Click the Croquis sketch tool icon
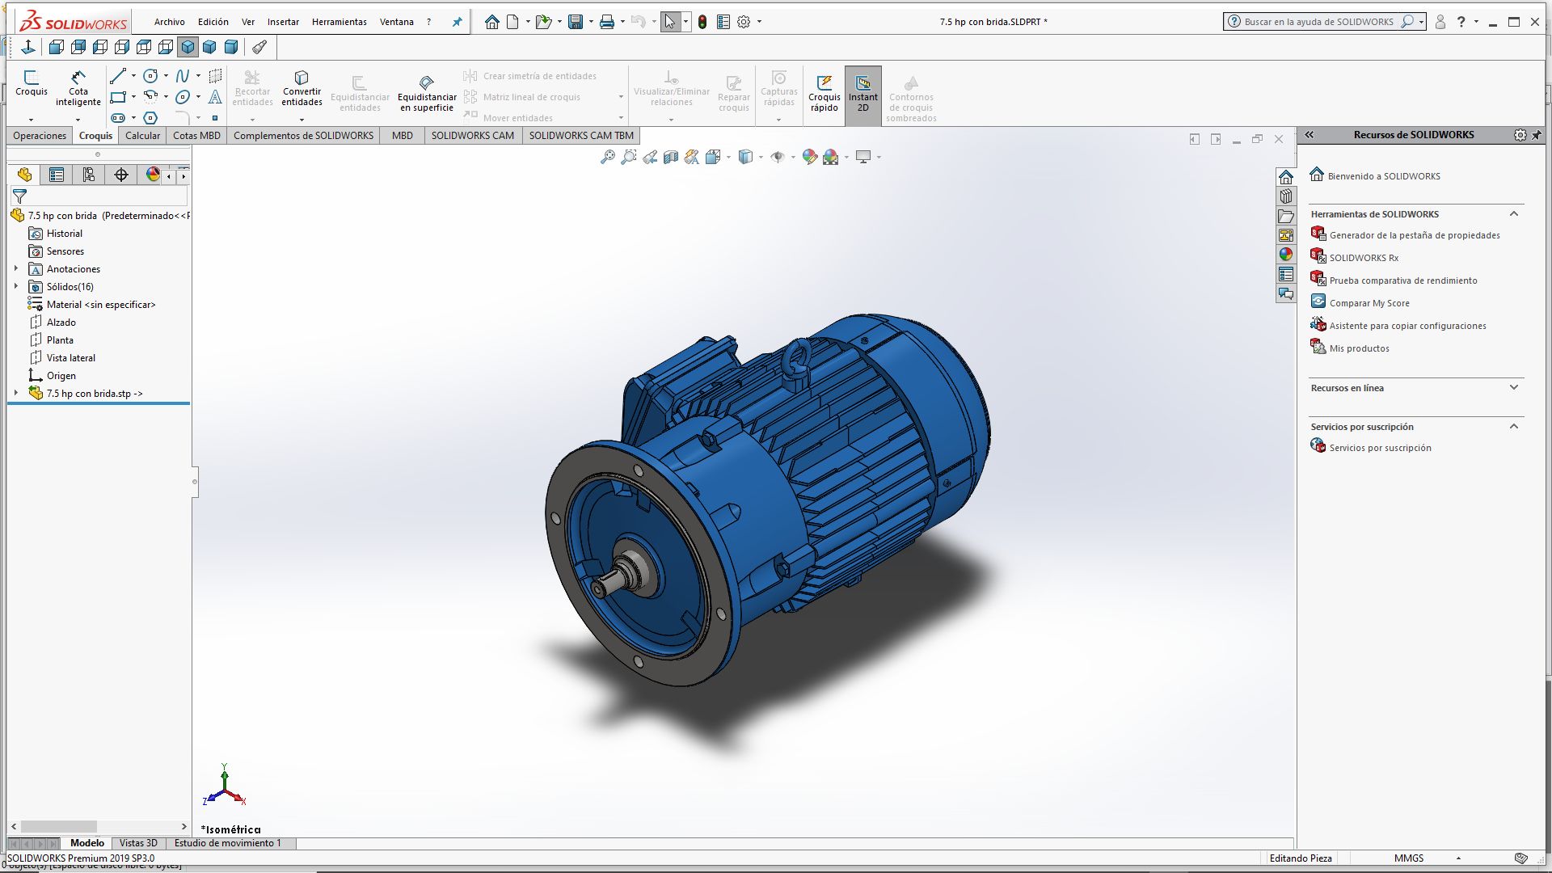The width and height of the screenshot is (1552, 873). [x=32, y=78]
